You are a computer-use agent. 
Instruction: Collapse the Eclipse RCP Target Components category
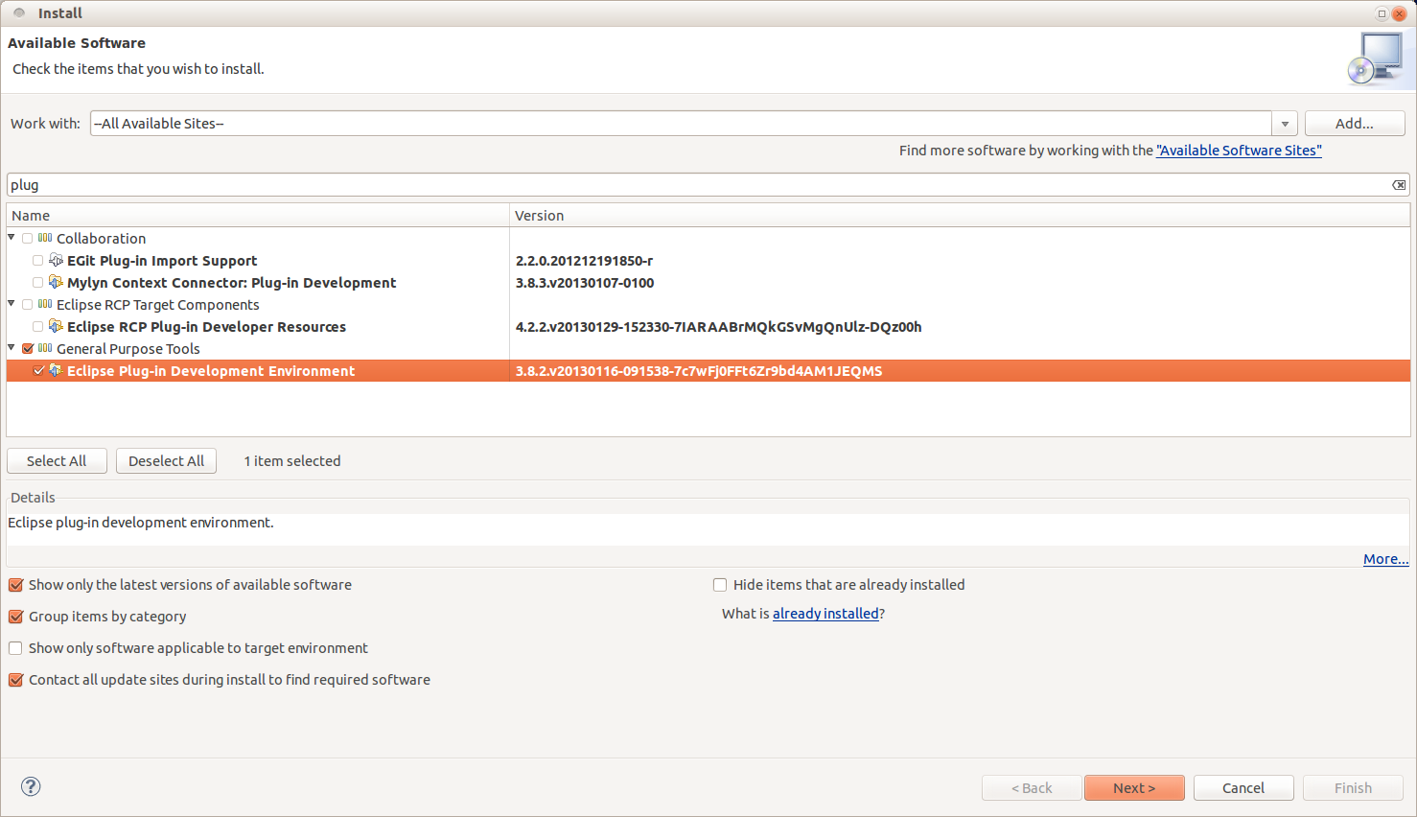[12, 303]
